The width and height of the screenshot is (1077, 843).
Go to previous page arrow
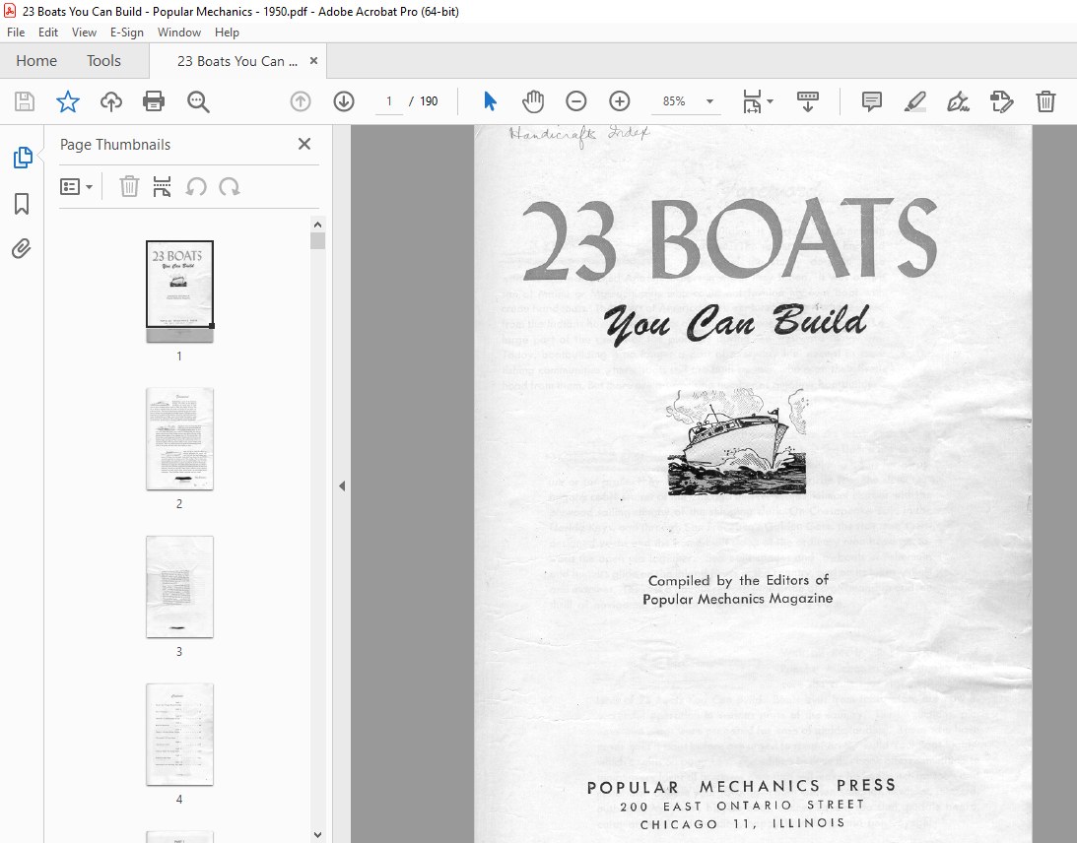click(301, 101)
